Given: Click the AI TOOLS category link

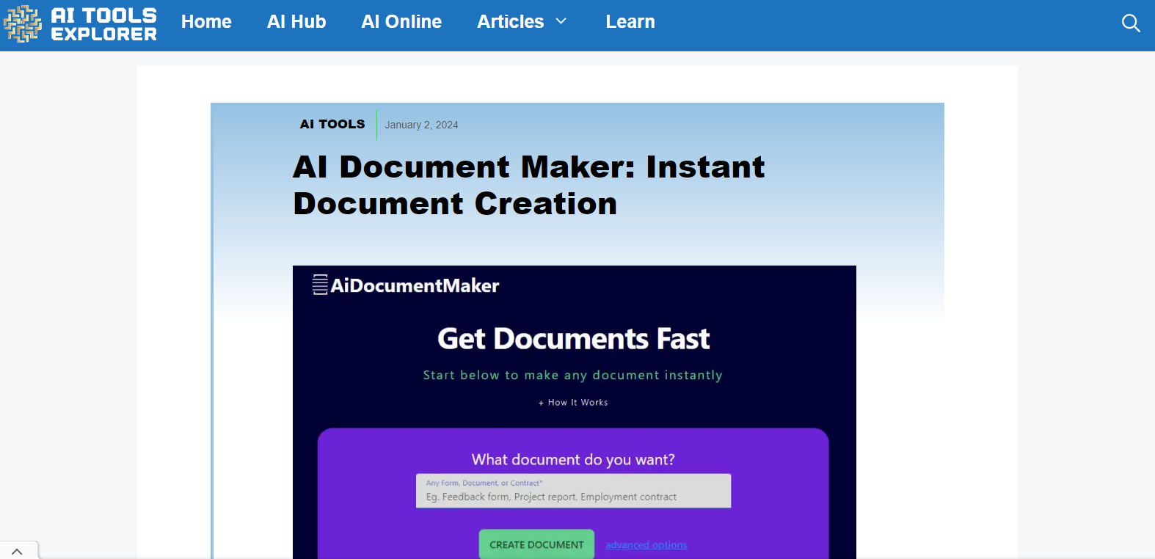Looking at the screenshot, I should [x=332, y=124].
